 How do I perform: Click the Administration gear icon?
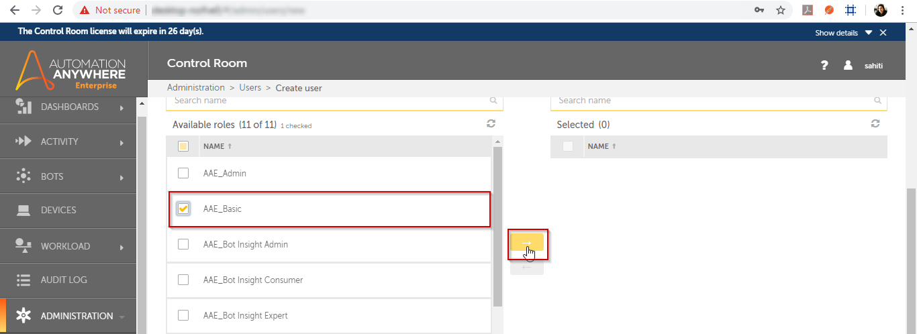point(23,315)
